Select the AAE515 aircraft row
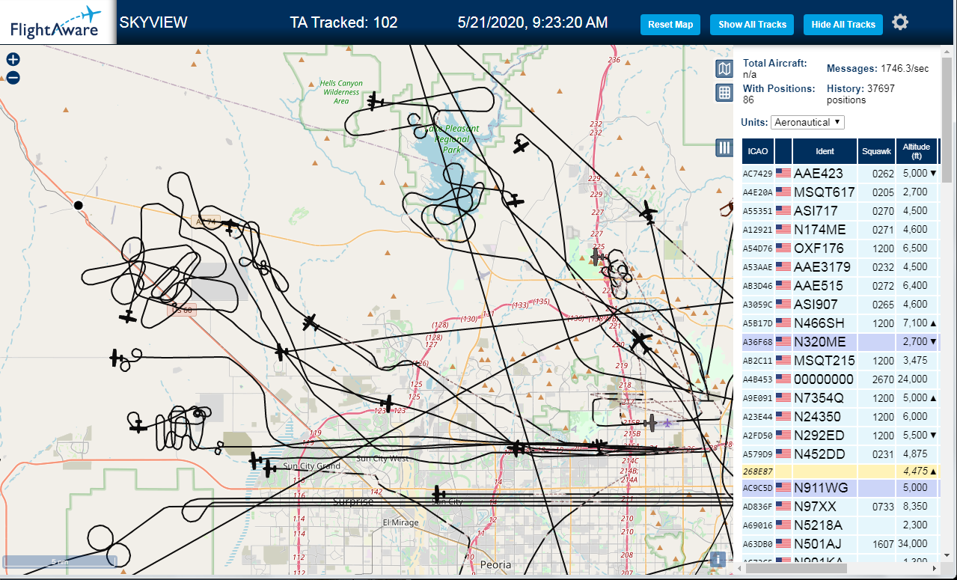The width and height of the screenshot is (957, 580). tap(840, 286)
